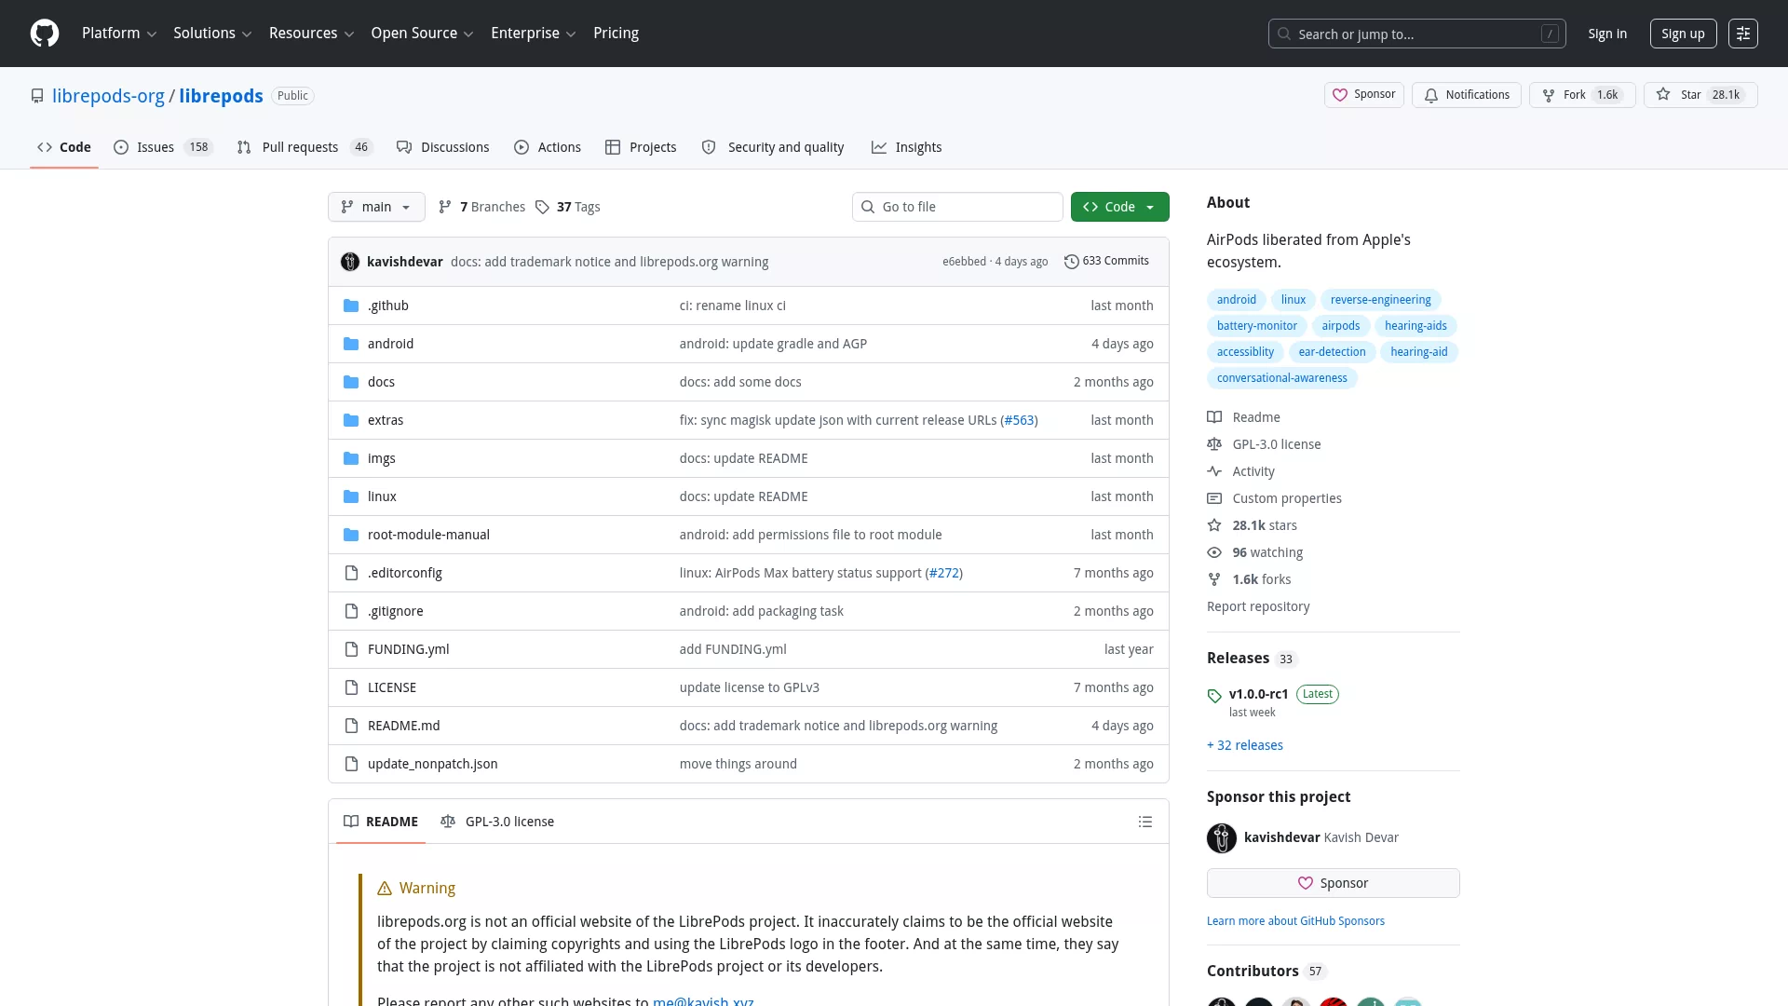The image size is (1788, 1006).
Task: Switch to the Issues tab
Action: (x=164, y=147)
